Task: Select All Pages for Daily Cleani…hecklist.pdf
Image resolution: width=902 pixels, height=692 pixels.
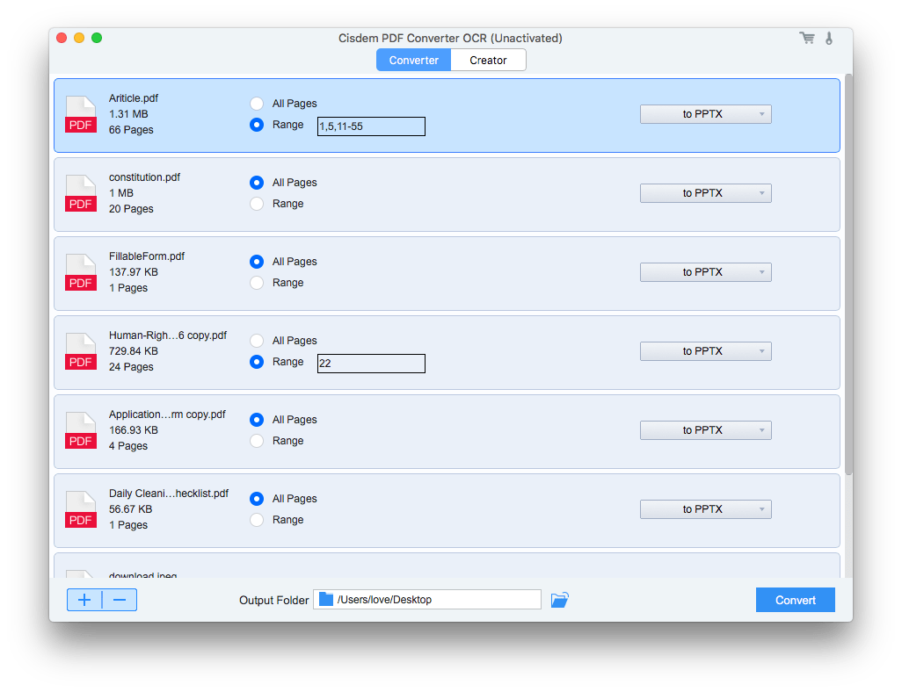Action: [257, 499]
